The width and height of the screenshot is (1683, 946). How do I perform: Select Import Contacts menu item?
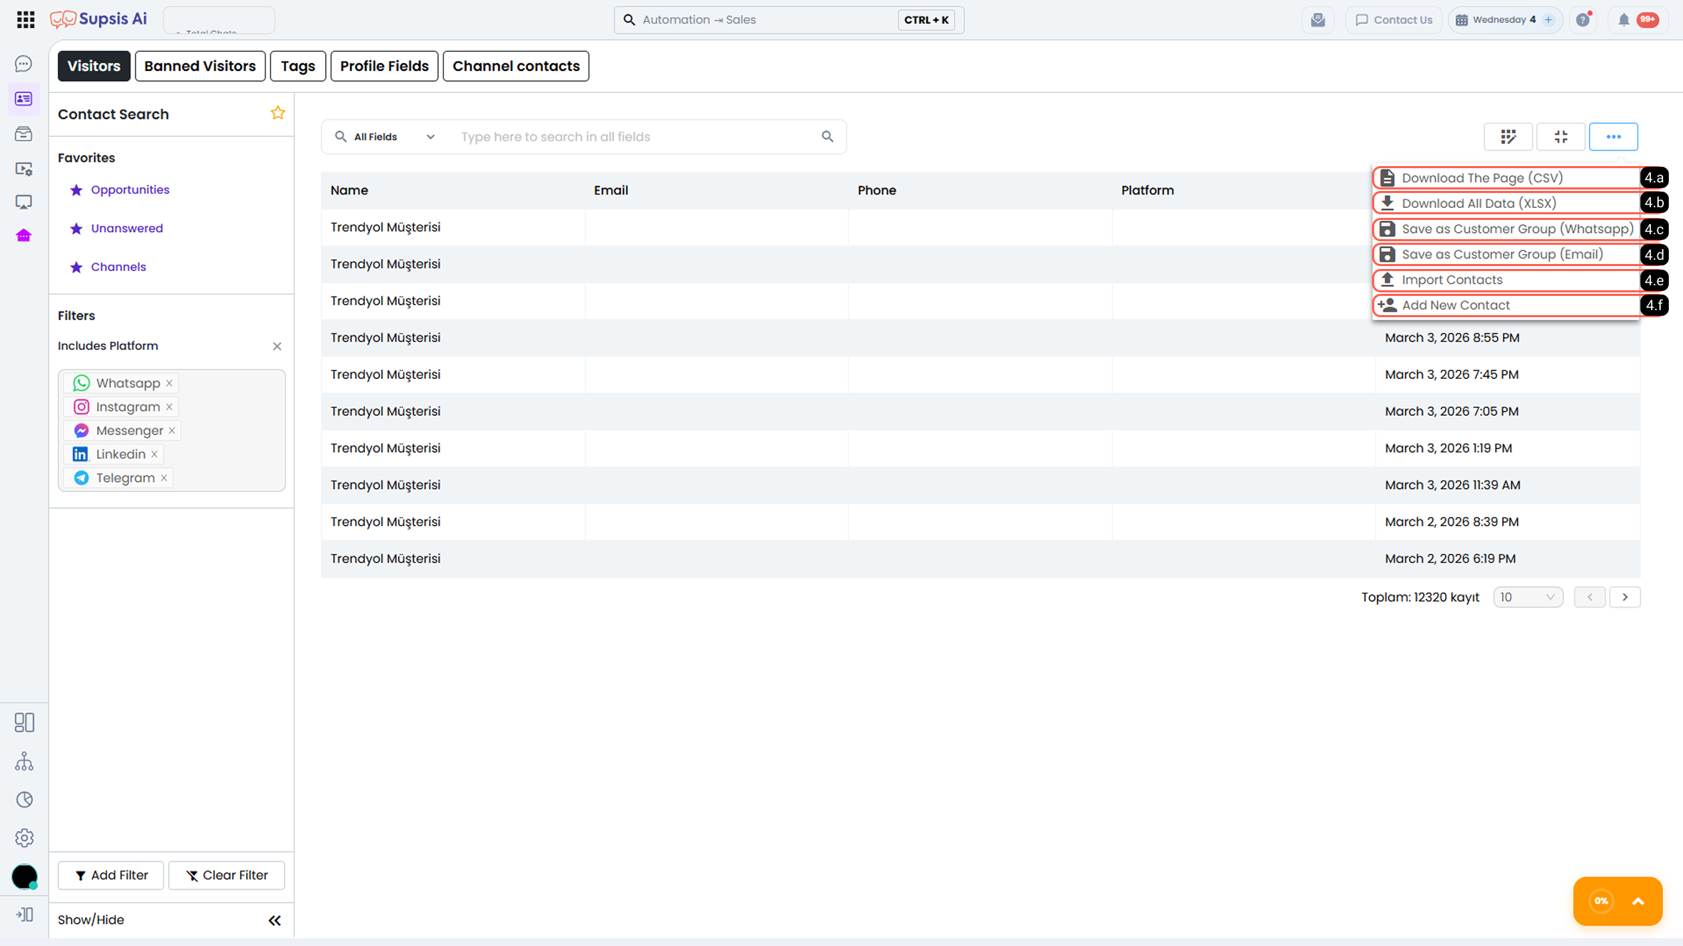click(1506, 280)
